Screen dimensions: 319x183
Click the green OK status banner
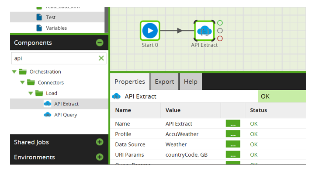tap(282, 96)
